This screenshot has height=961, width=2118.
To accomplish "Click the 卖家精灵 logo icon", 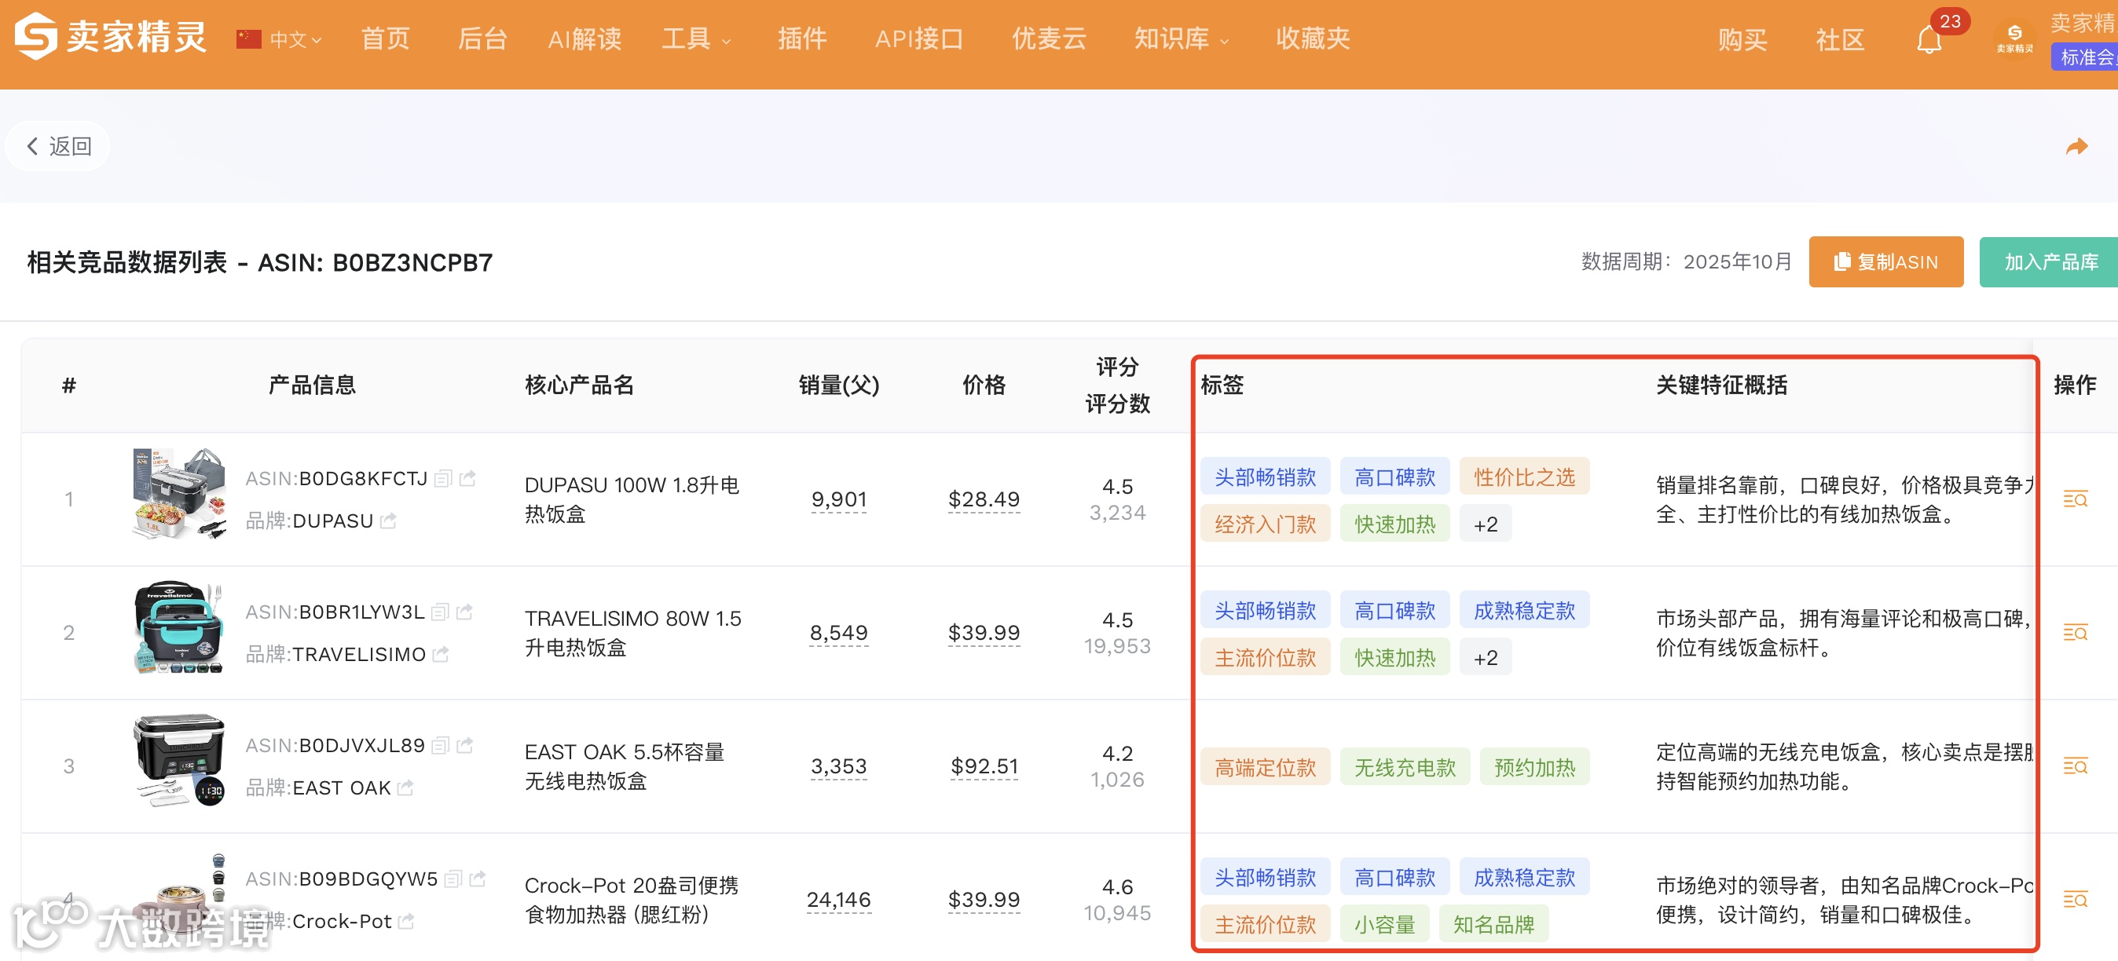I will pos(35,37).
